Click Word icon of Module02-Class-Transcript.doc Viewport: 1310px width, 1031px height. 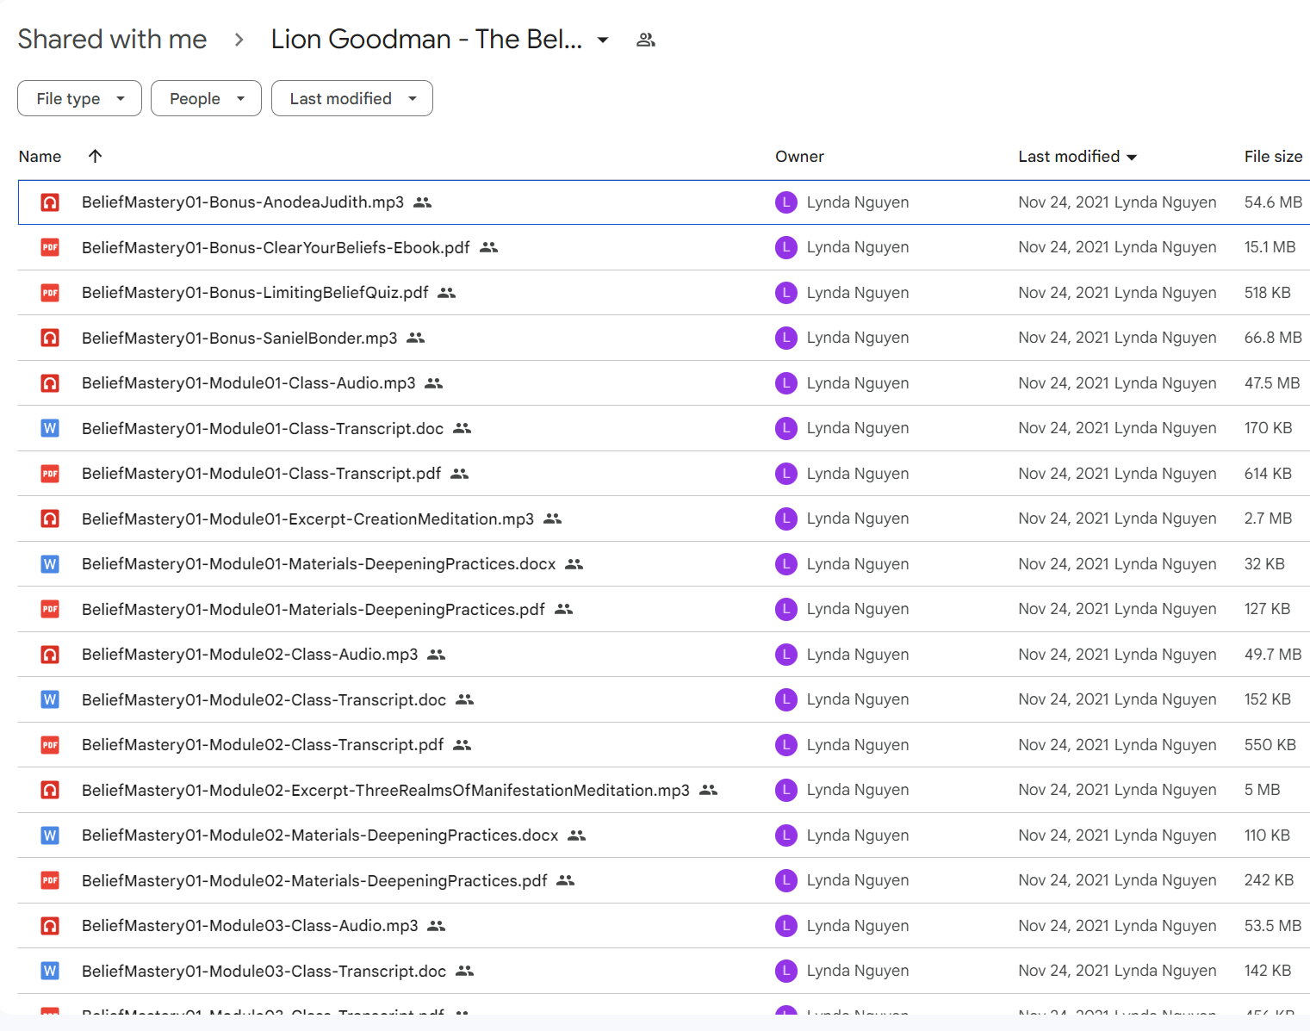click(x=50, y=699)
